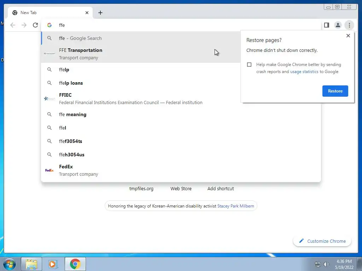Open a new tab with plus button
Screen dimensions: 362x271
pyautogui.click(x=100, y=13)
